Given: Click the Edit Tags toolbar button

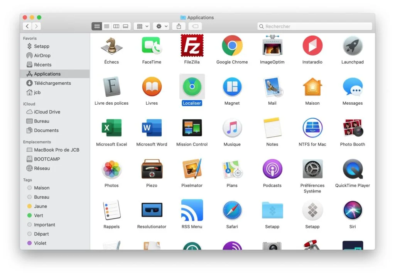Looking at the screenshot, I should pyautogui.click(x=195, y=26).
